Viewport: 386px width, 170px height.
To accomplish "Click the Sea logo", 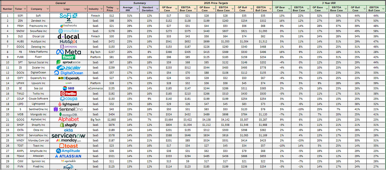I will pyautogui.click(x=69, y=88).
